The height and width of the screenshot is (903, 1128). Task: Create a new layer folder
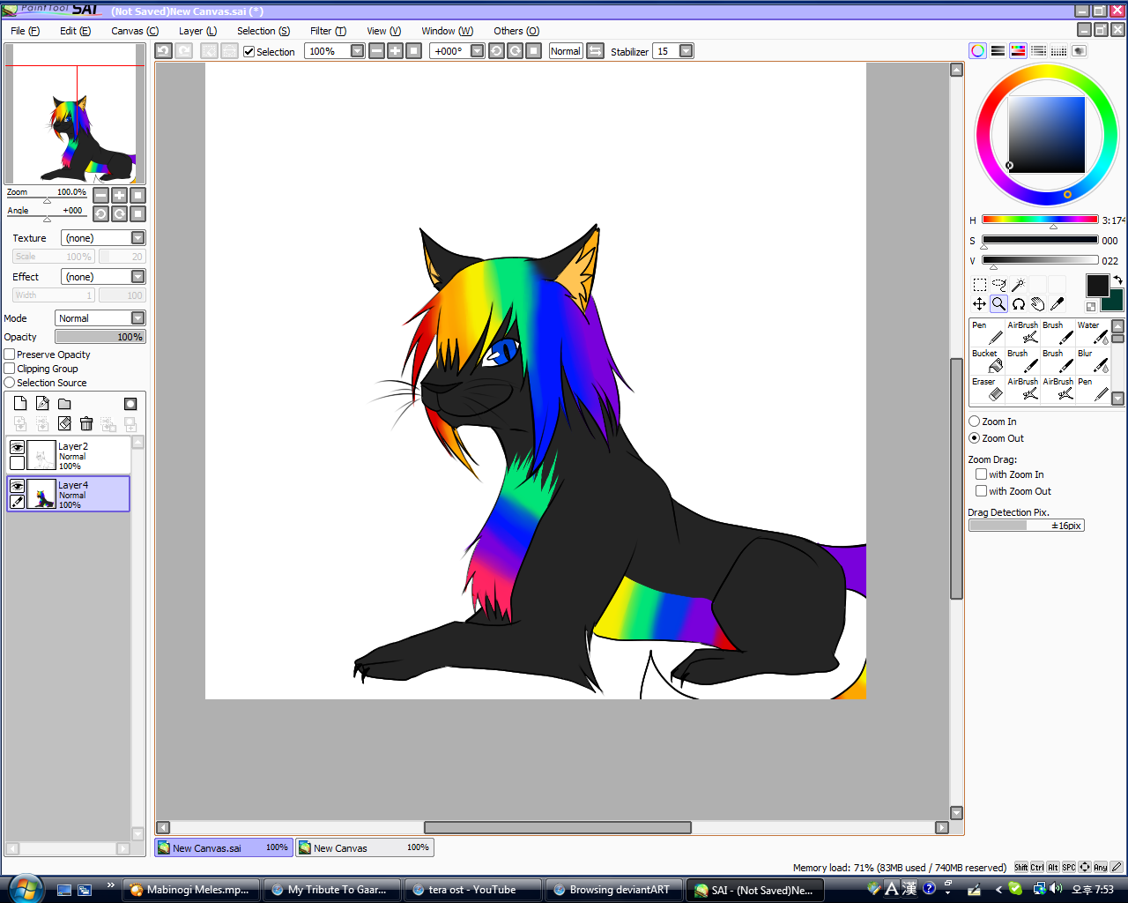tap(64, 404)
